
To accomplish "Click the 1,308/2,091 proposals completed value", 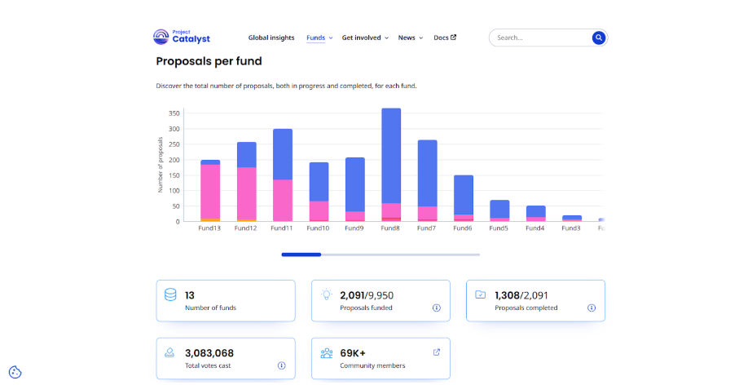I will 521,295.
